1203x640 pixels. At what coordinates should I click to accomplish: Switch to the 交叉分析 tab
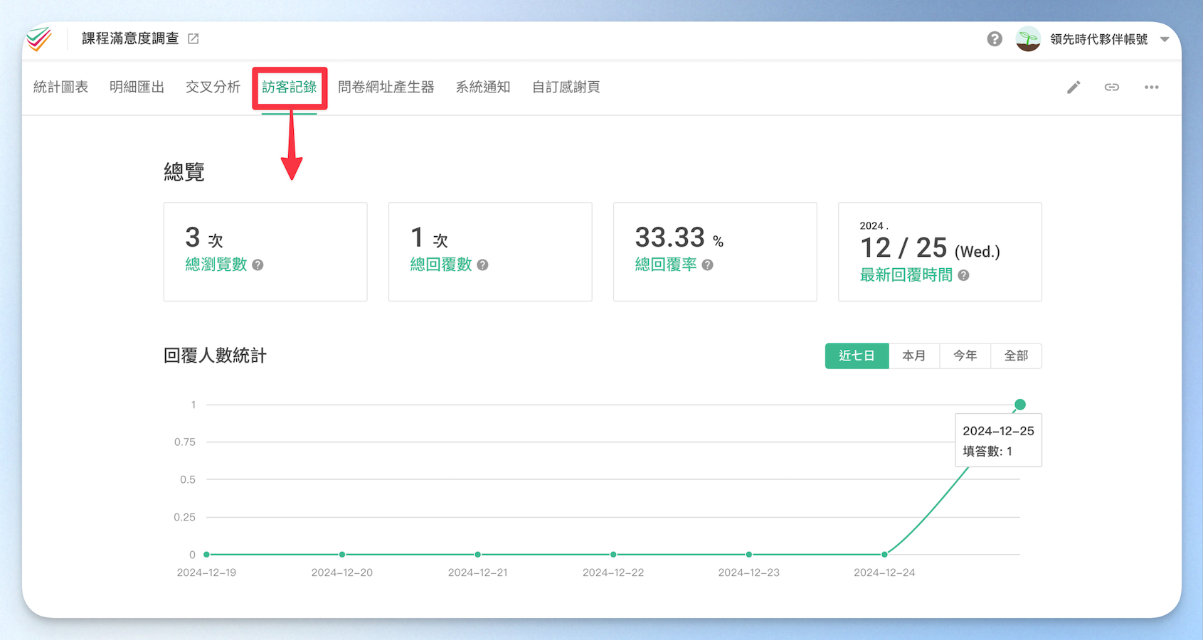(213, 87)
